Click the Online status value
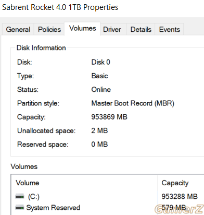This screenshot has height=215, width=204. [x=101, y=90]
